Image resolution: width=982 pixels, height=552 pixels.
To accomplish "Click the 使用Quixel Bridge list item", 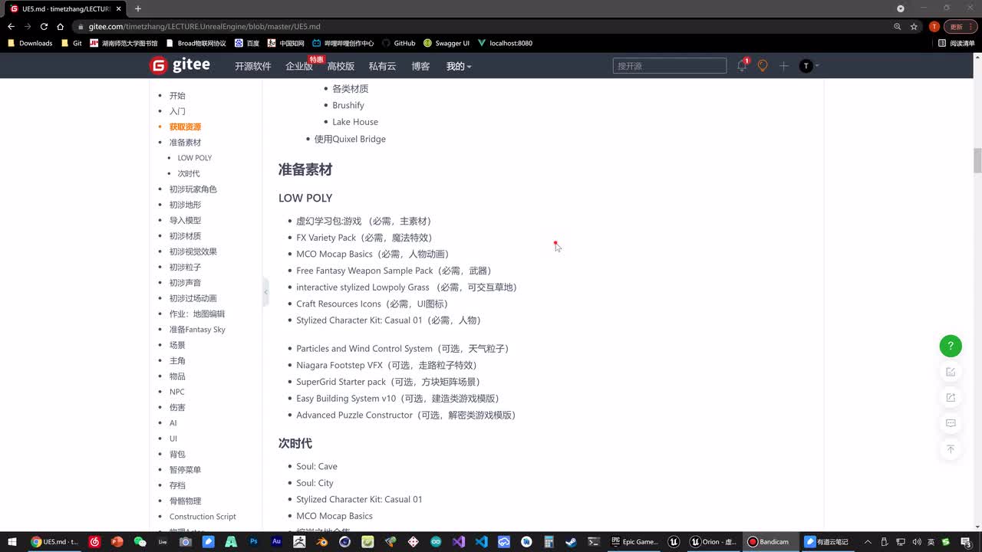I will pos(350,139).
